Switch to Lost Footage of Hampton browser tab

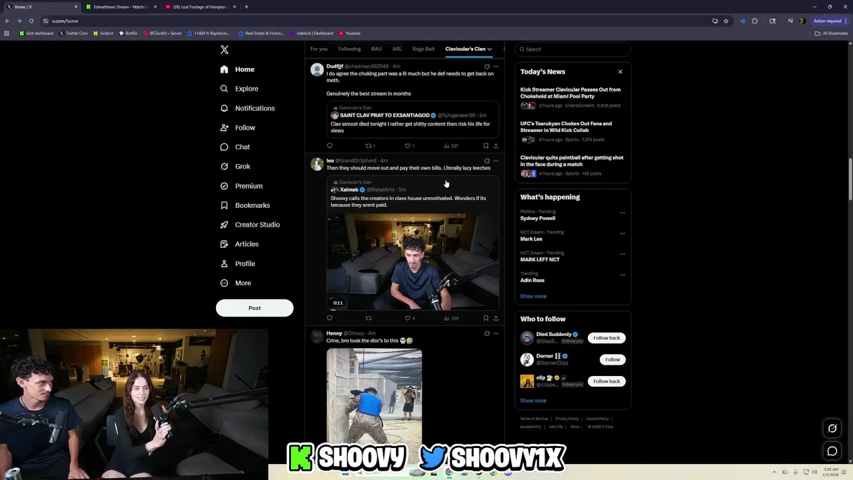200,7
